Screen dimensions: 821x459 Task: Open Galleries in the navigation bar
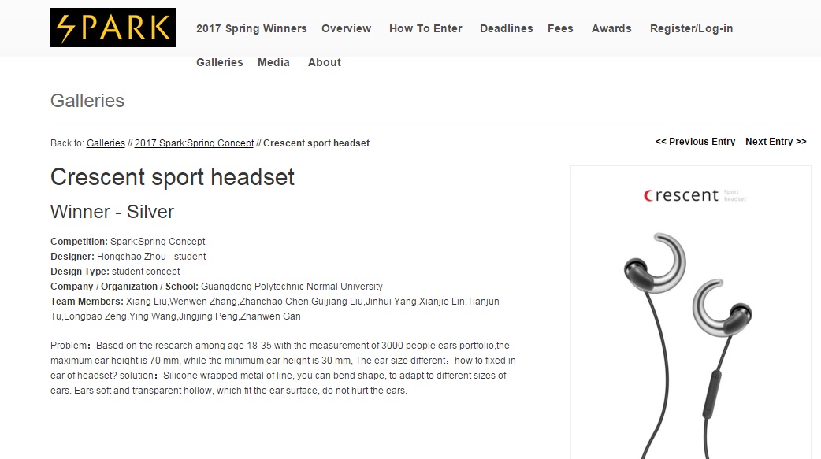click(219, 62)
